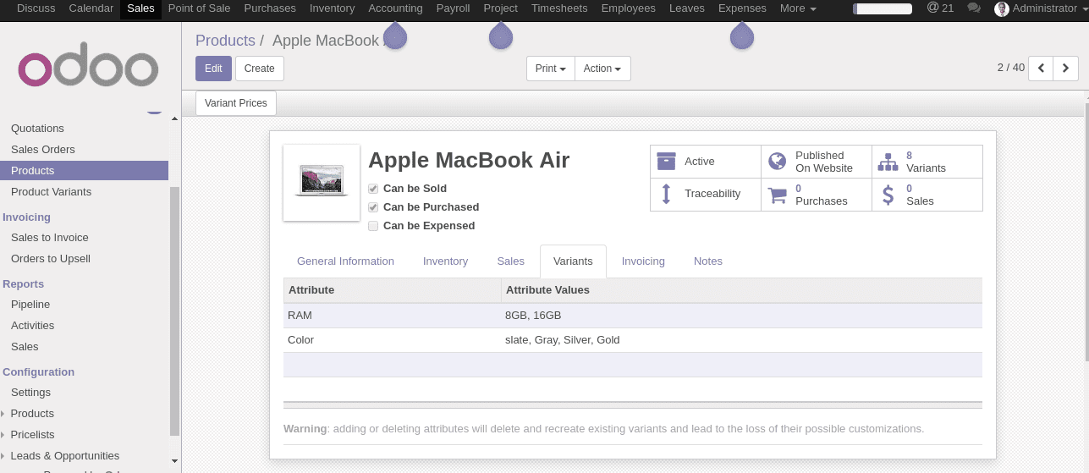Switch to the General Information tab
Screen dimensions: 1089x473
(345, 261)
